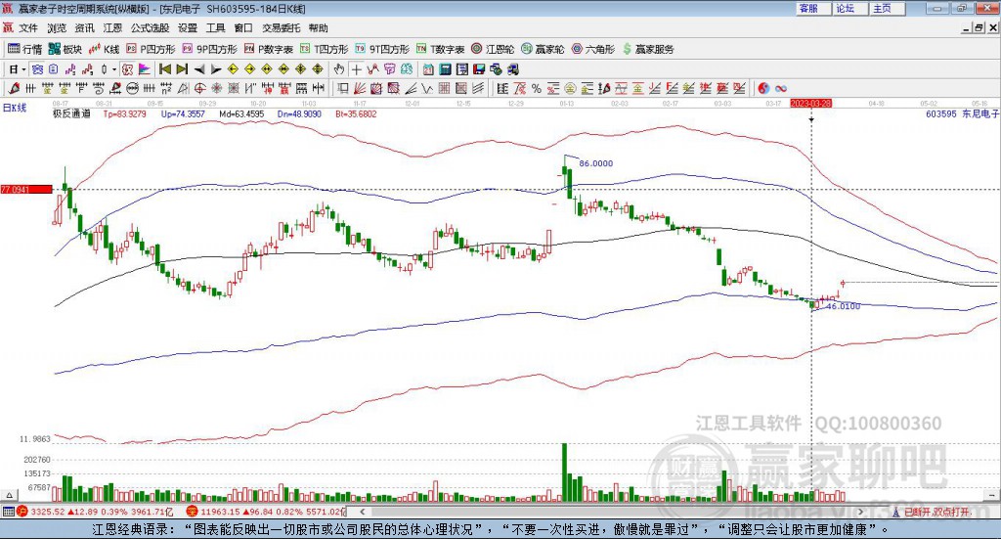Open the P四方形 tool
Image resolution: width=1001 pixels, height=539 pixels.
(150, 49)
